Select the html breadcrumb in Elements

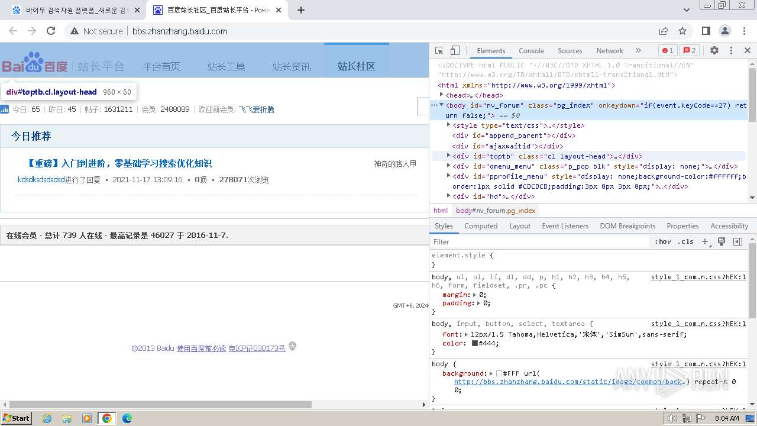[x=441, y=210]
